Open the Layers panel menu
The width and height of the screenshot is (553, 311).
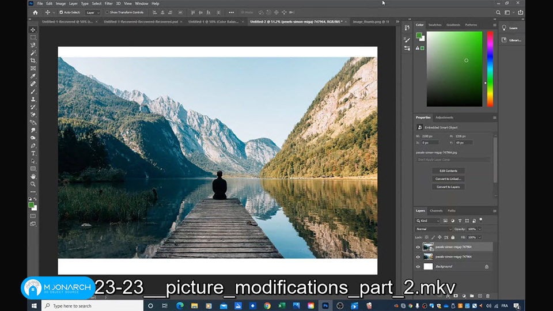tap(494, 211)
